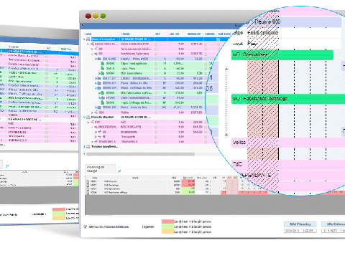The image size is (345, 258).
Task: Click branch icon of the Transports row
Action: (99, 137)
